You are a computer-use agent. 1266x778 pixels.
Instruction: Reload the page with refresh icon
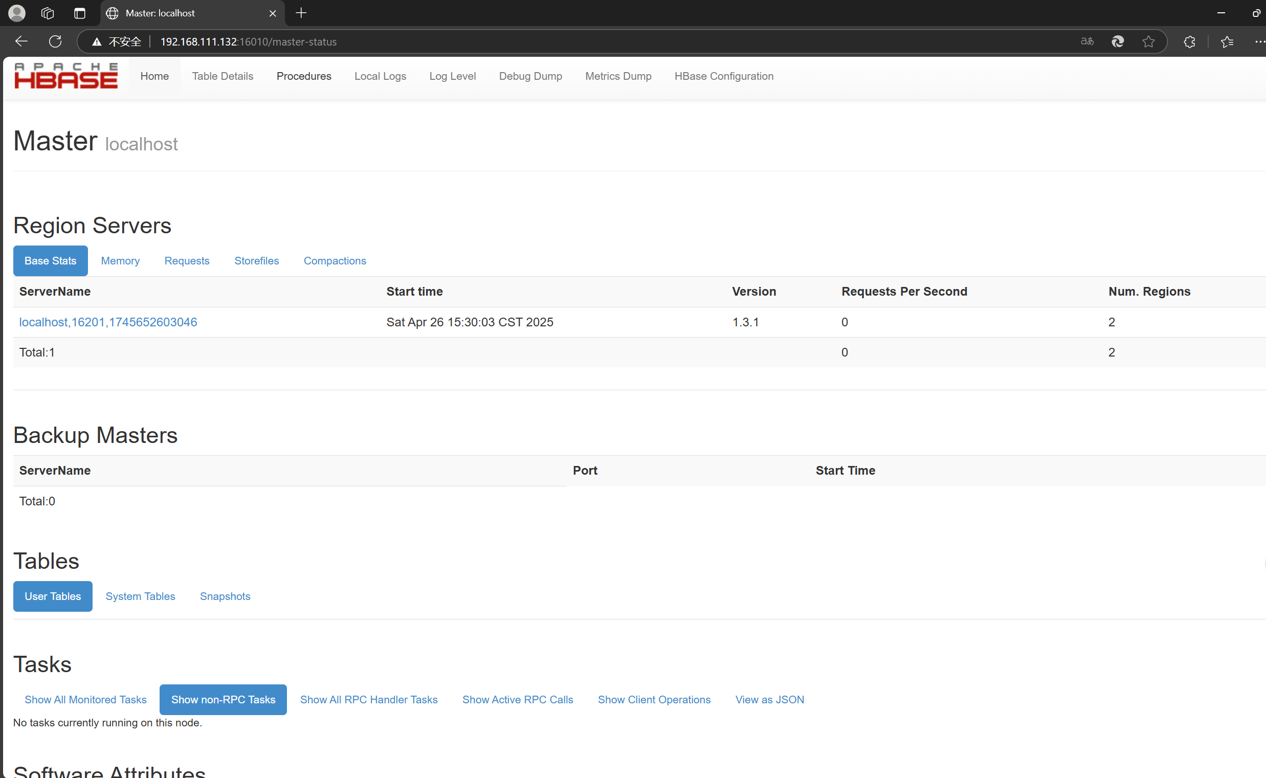(x=55, y=41)
